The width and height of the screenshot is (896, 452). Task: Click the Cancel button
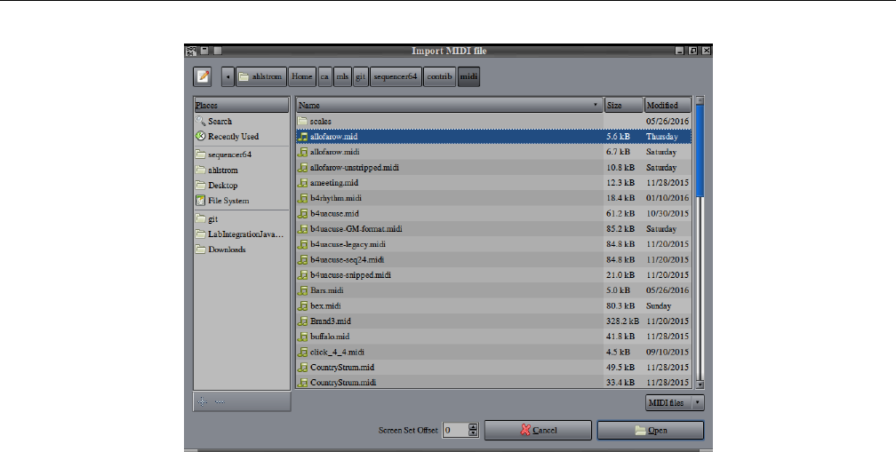coord(538,431)
